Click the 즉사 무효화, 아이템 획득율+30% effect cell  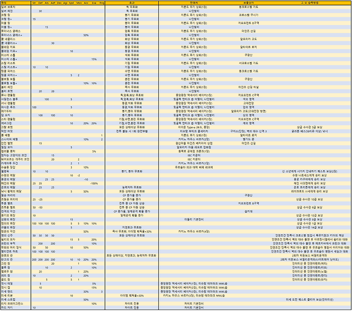coord(132,231)
